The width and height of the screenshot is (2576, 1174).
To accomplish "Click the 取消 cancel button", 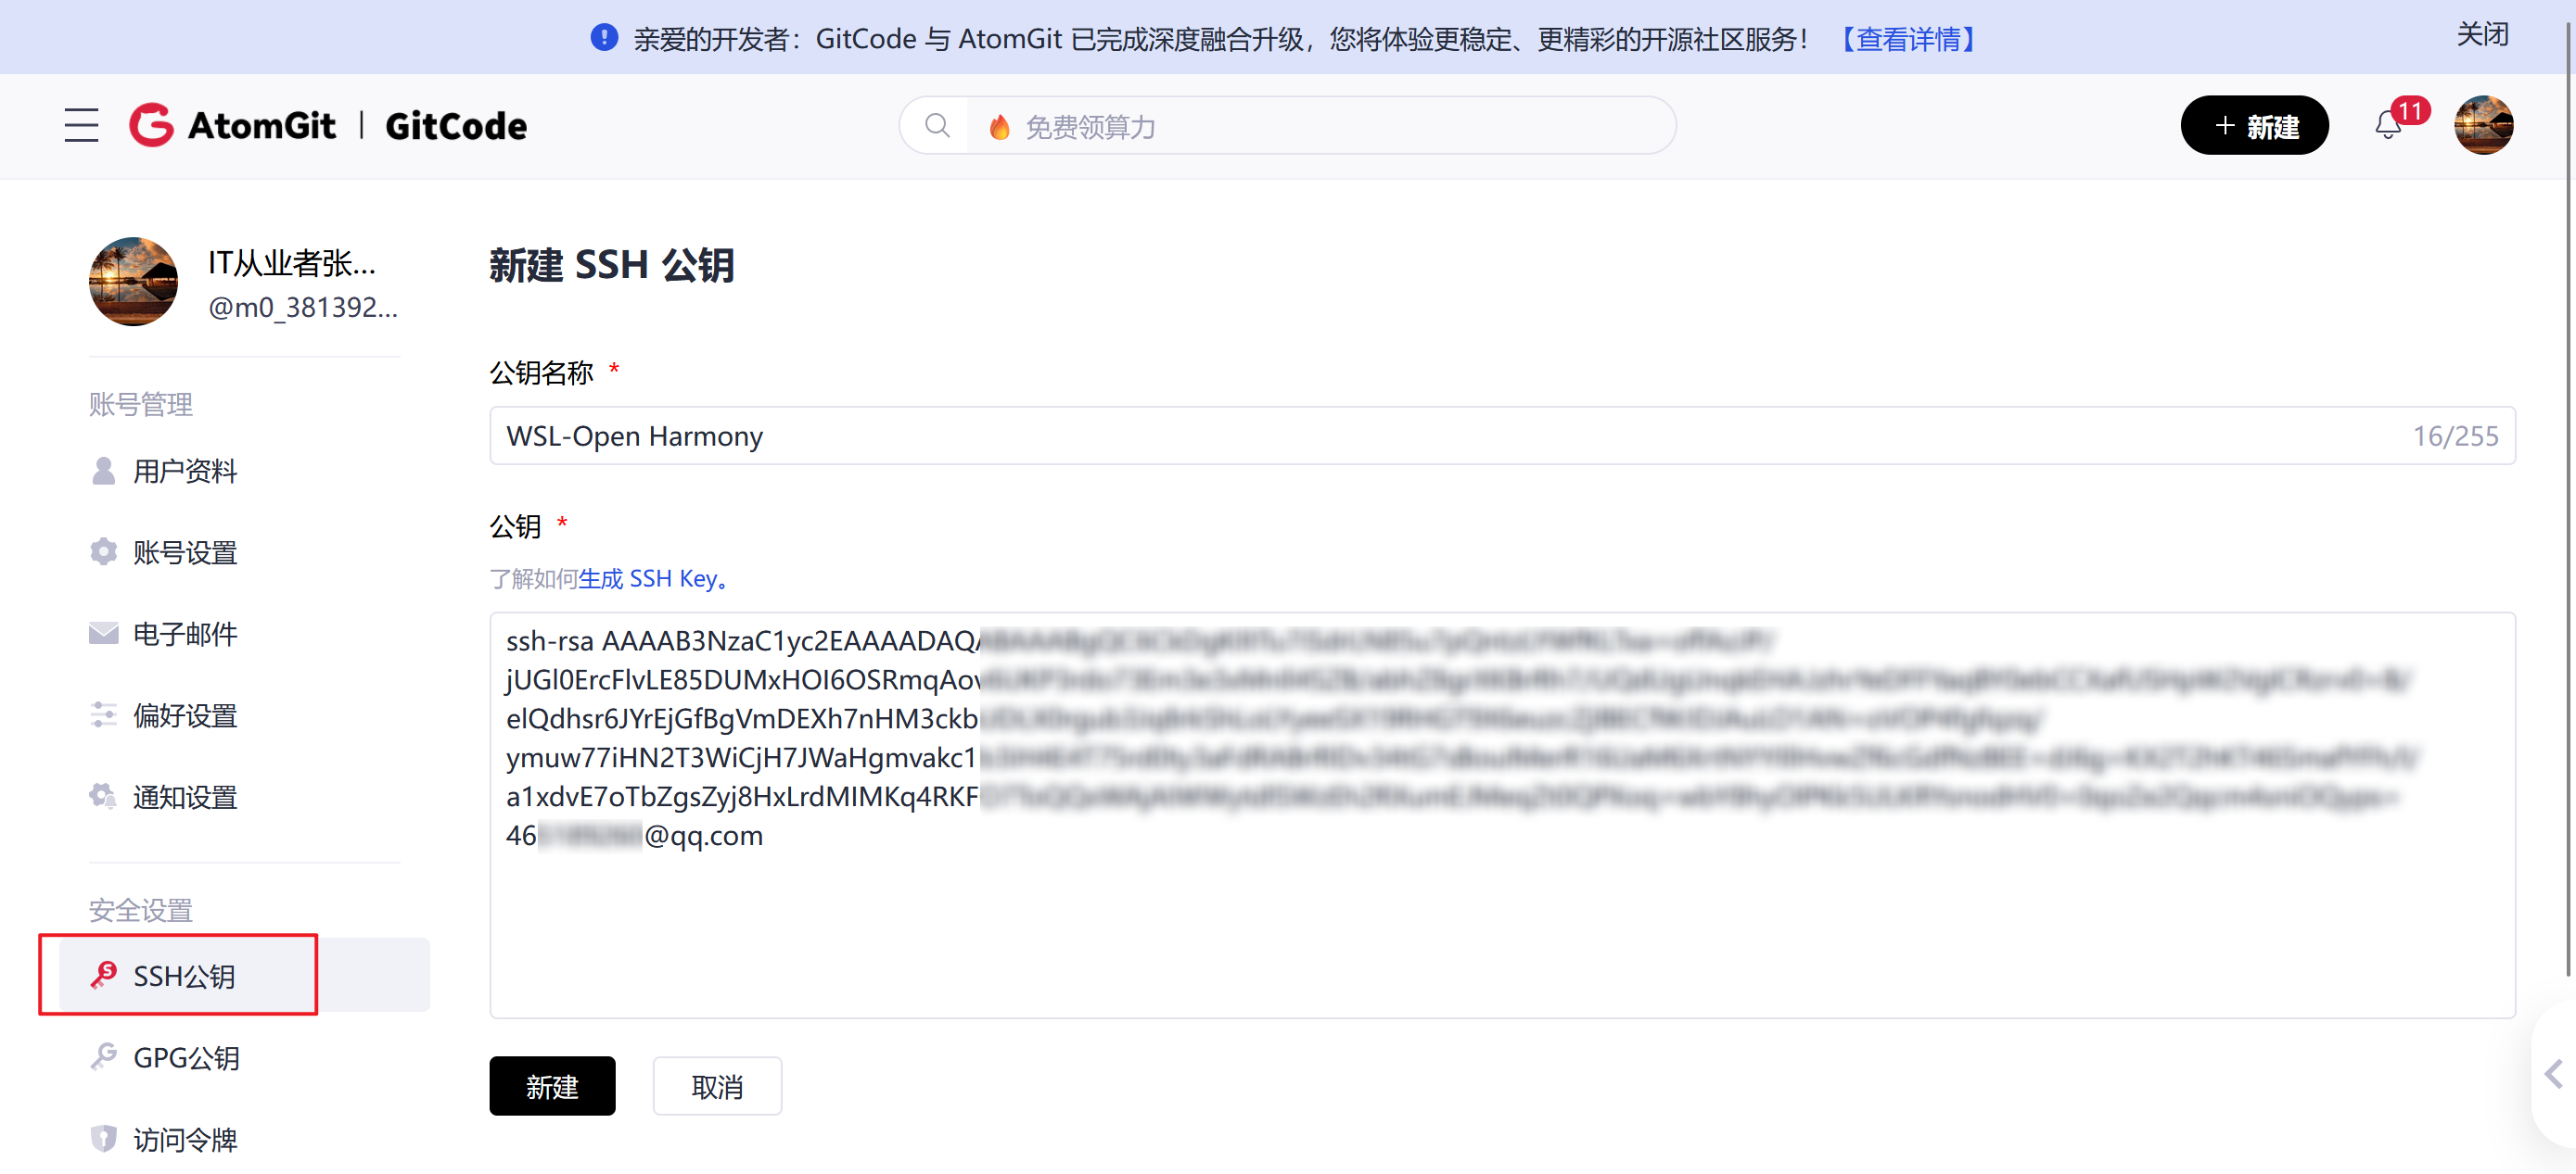I will 717,1086.
